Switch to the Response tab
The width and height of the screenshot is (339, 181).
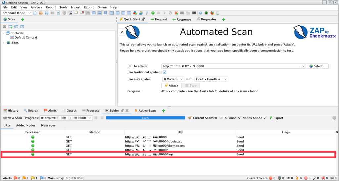(182, 19)
